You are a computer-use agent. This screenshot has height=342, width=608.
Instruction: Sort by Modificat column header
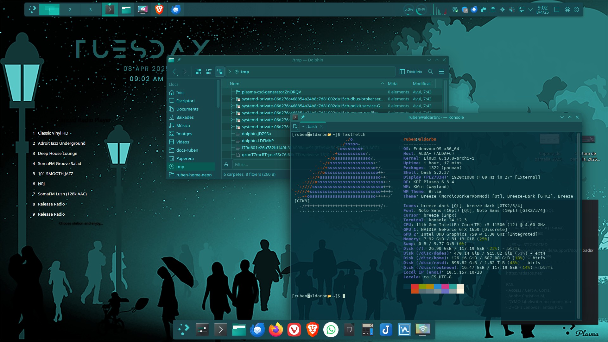pyautogui.click(x=423, y=84)
